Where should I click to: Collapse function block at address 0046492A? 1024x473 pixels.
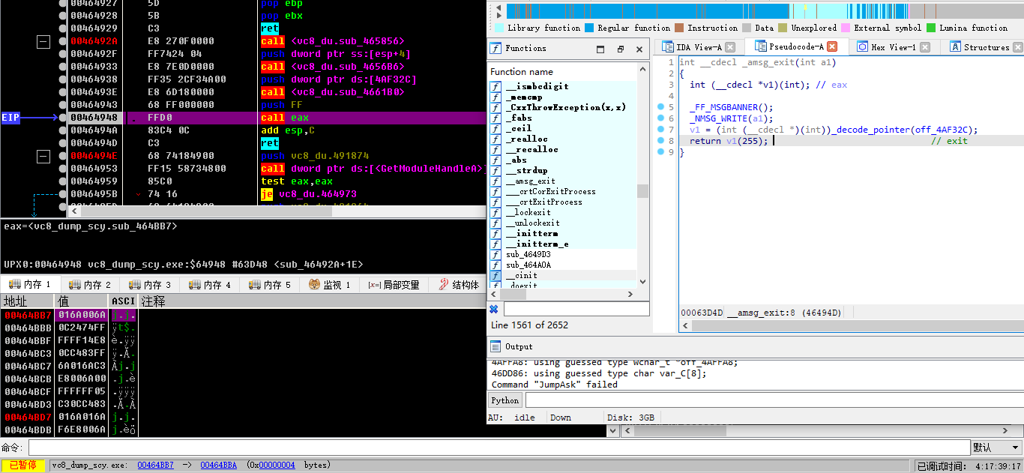click(43, 42)
